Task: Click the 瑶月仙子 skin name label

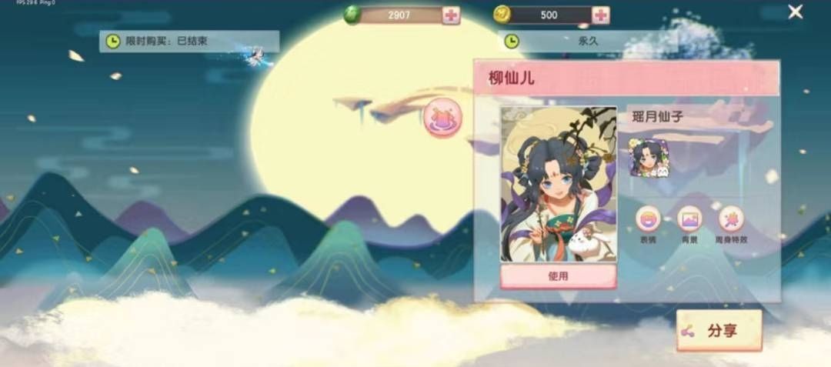Action: pos(658,118)
